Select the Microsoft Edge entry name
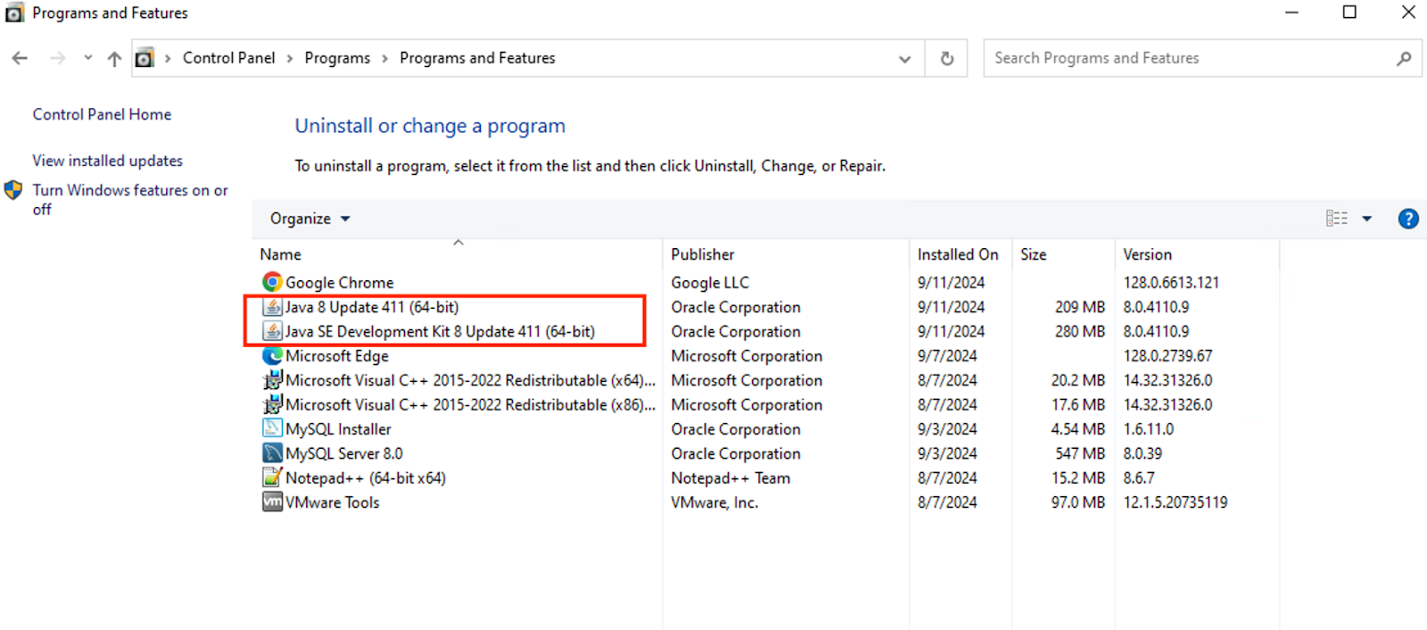1427x630 pixels. [337, 356]
